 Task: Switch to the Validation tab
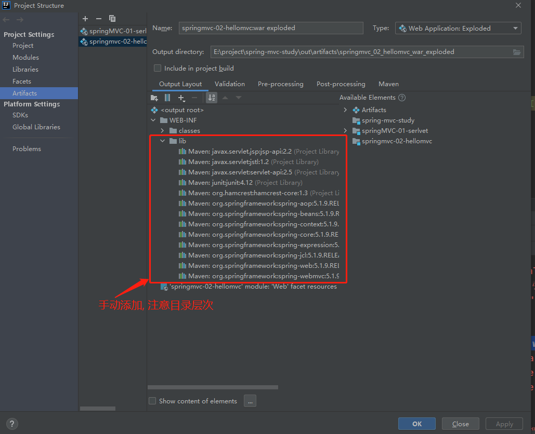pos(230,84)
